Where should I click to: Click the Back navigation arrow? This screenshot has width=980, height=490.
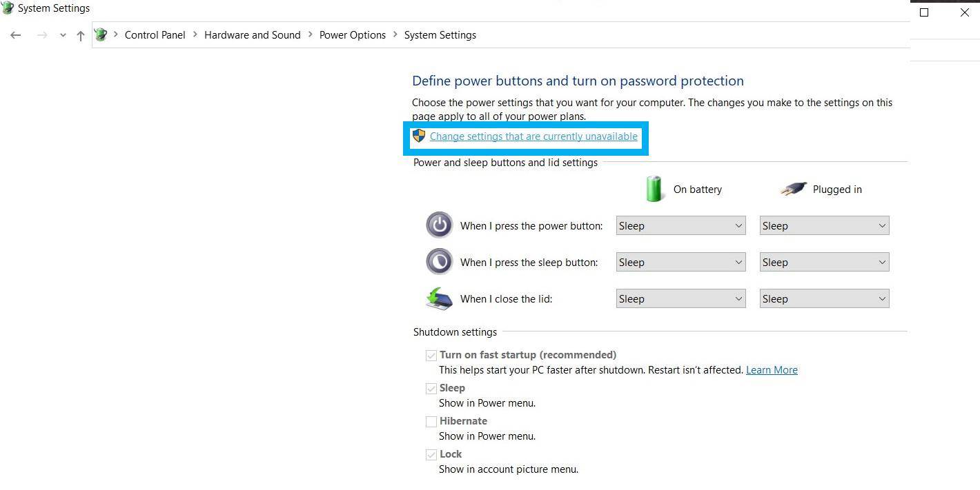16,35
